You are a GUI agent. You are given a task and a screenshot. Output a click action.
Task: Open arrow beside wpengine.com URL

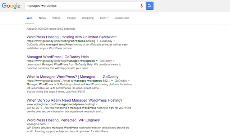click(x=48, y=124)
